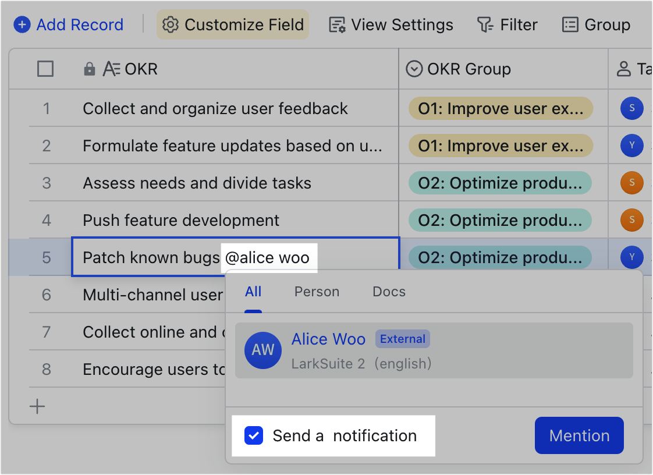Enable the Send a notification checkbox
The width and height of the screenshot is (653, 475).
(254, 435)
